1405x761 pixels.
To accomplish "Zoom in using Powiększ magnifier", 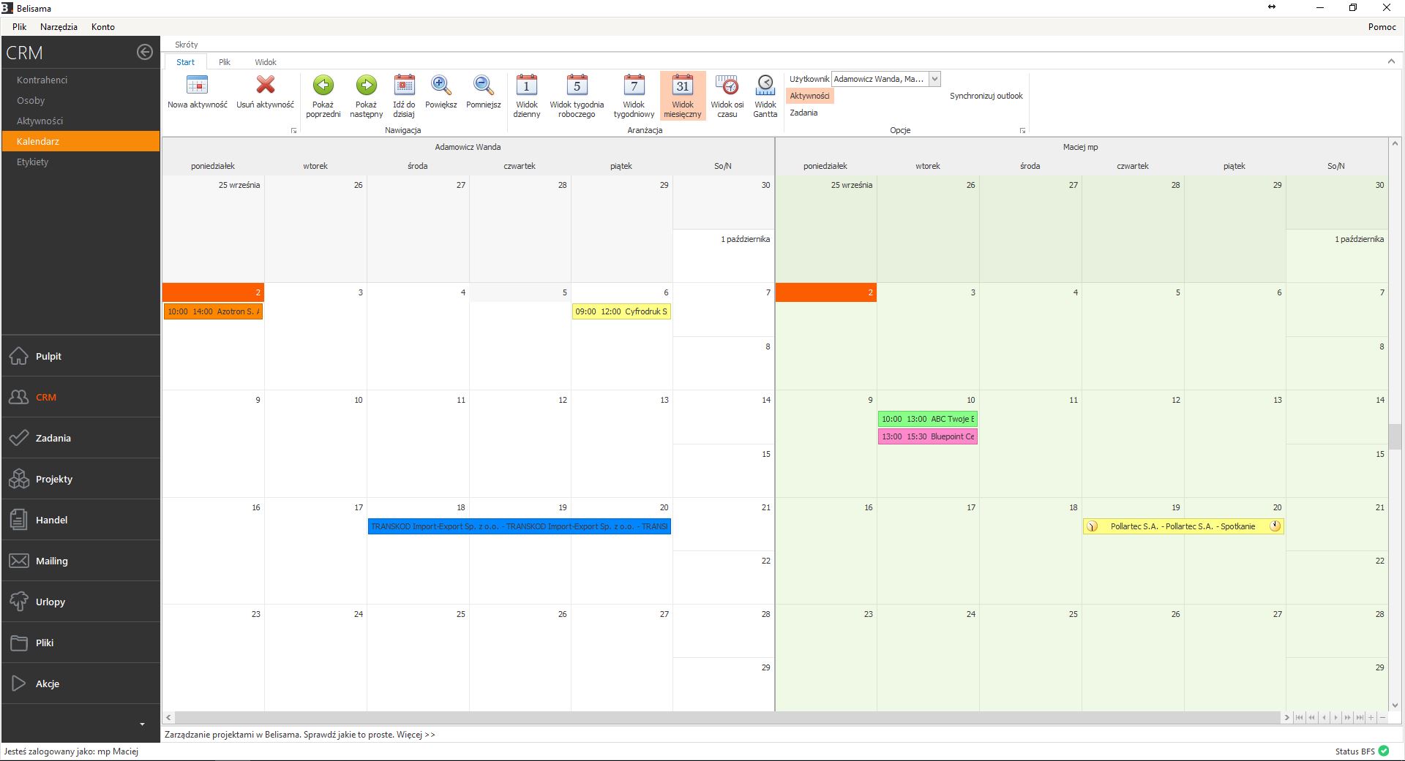I will pyautogui.click(x=441, y=86).
